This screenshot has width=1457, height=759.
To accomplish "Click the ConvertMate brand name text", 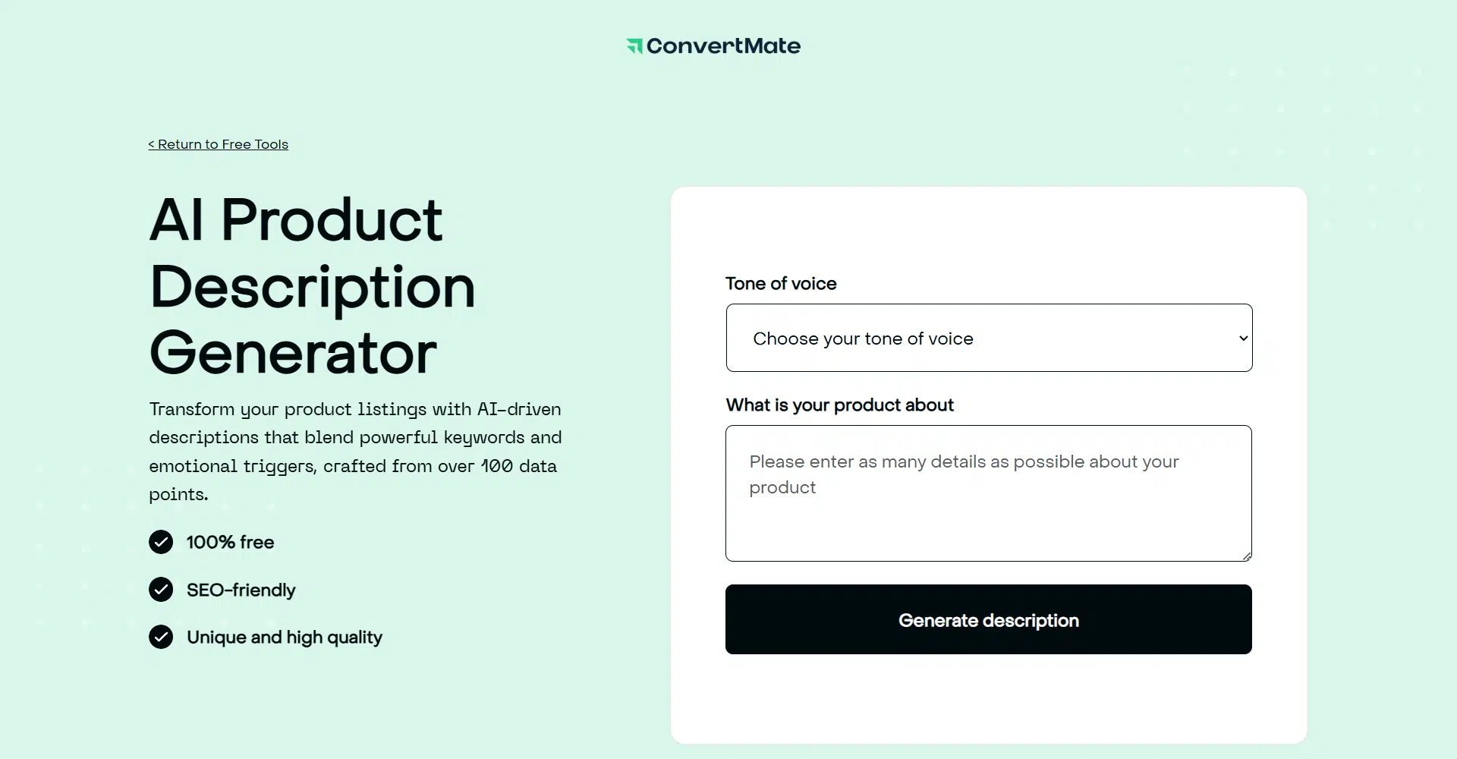I will click(723, 46).
